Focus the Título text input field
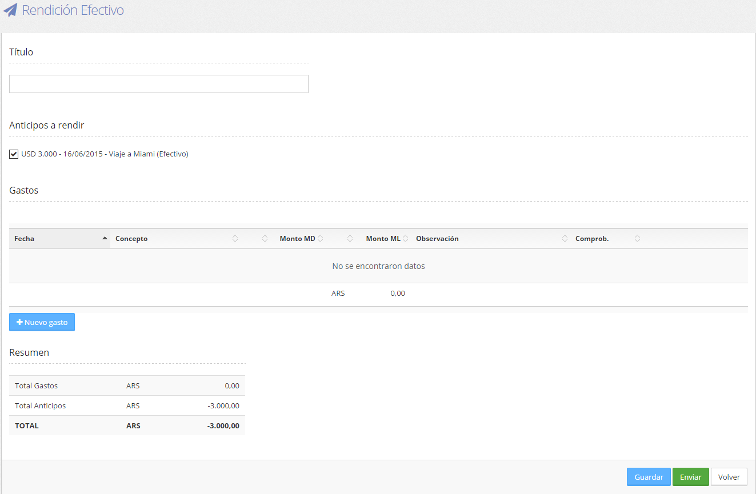 159,84
